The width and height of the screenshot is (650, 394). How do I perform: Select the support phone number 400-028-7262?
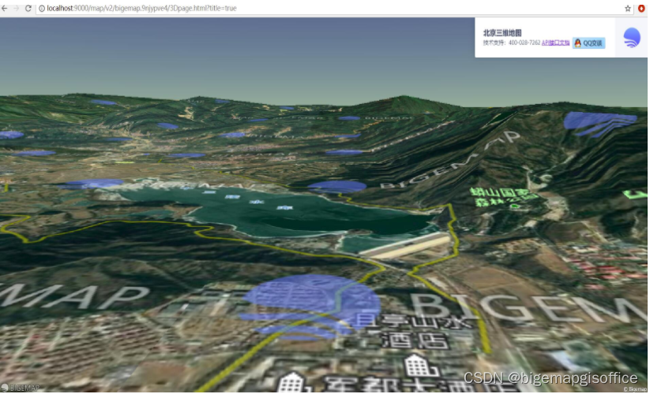[524, 43]
